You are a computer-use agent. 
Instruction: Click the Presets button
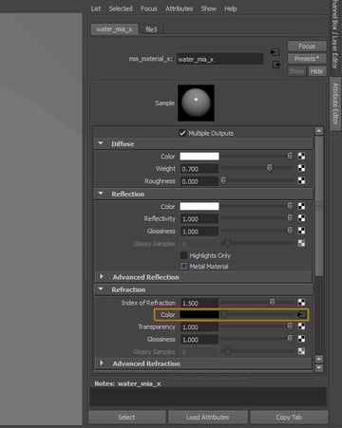click(x=307, y=59)
